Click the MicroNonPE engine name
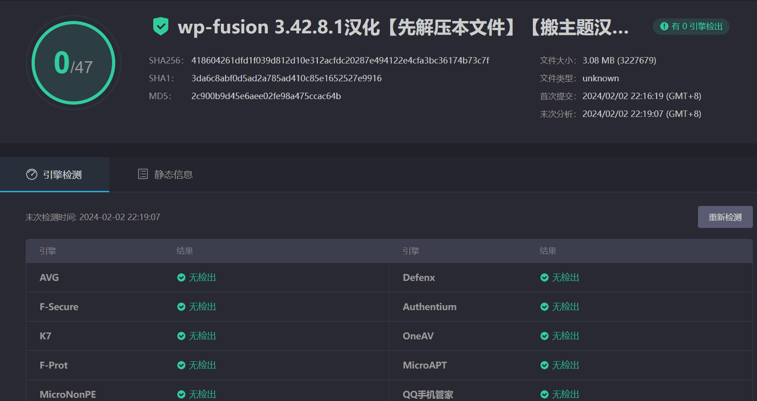Viewport: 757px width, 401px height. click(68, 395)
